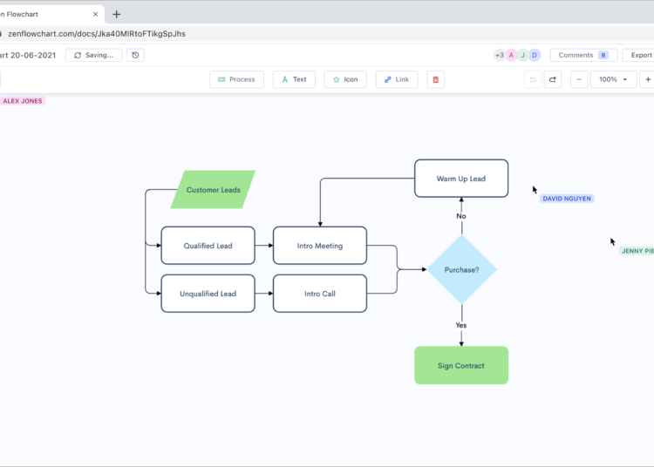This screenshot has height=467, width=654.
Task: Click collaborator avatar A
Action: (511, 55)
